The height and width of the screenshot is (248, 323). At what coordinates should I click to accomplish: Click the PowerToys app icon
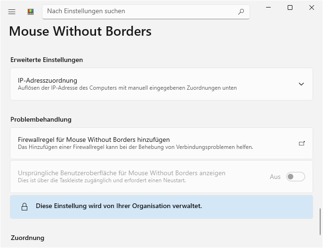tap(31, 12)
